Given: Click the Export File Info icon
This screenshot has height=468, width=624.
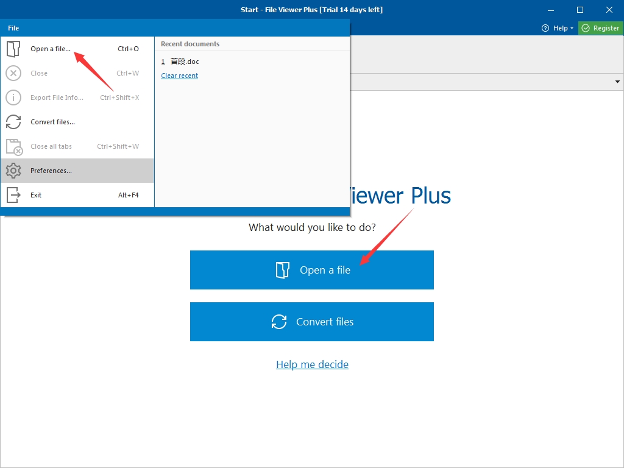Looking at the screenshot, I should (13, 97).
